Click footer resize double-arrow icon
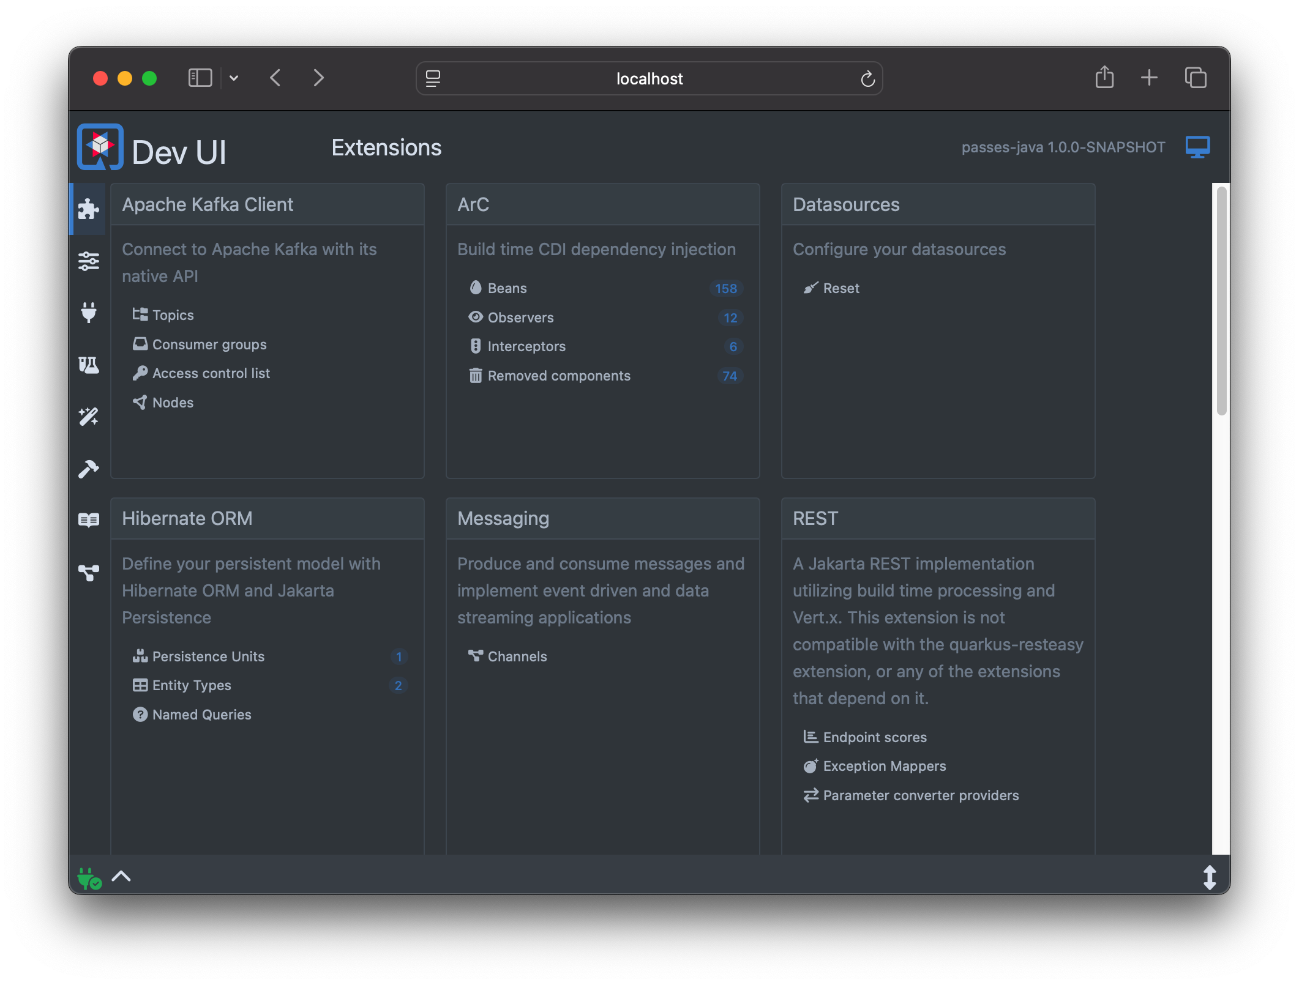Viewport: 1299px width, 985px height. 1210,877
